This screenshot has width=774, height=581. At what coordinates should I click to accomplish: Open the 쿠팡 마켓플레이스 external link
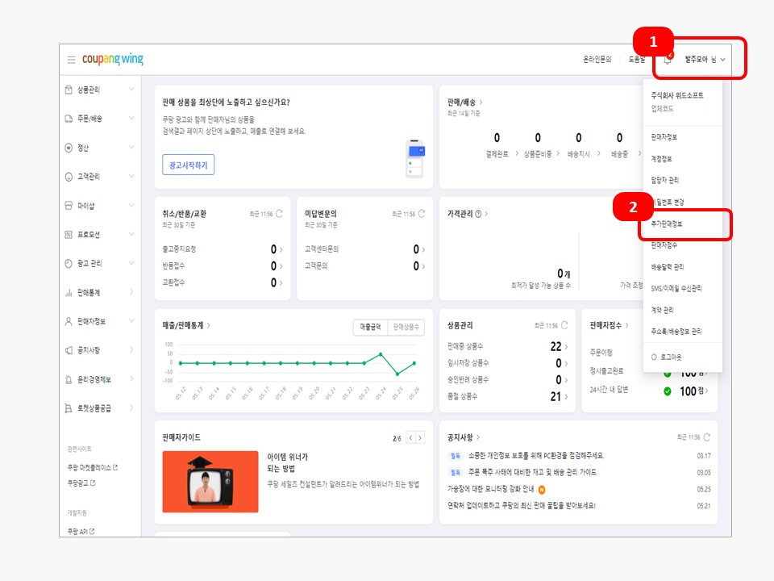tap(92, 467)
